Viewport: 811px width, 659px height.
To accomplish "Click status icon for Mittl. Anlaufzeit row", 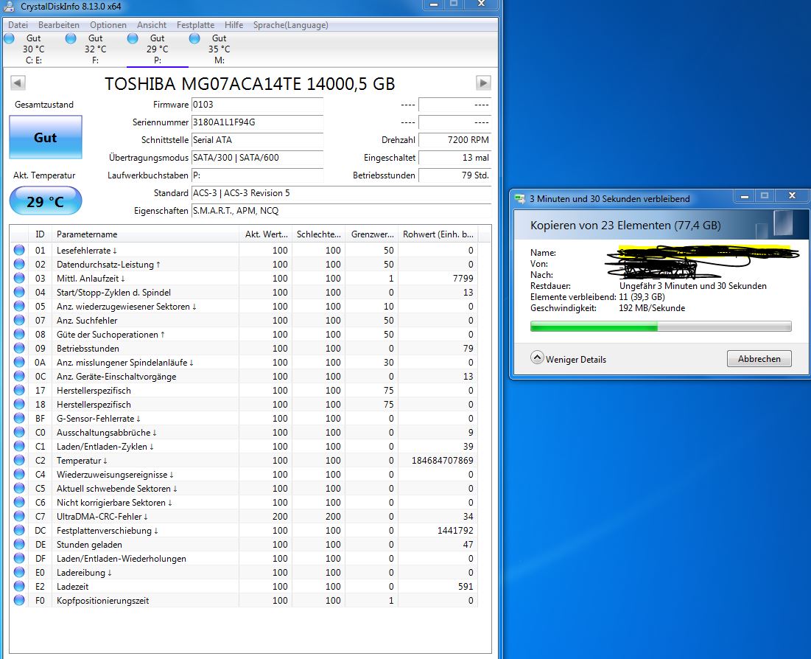I will 19,278.
